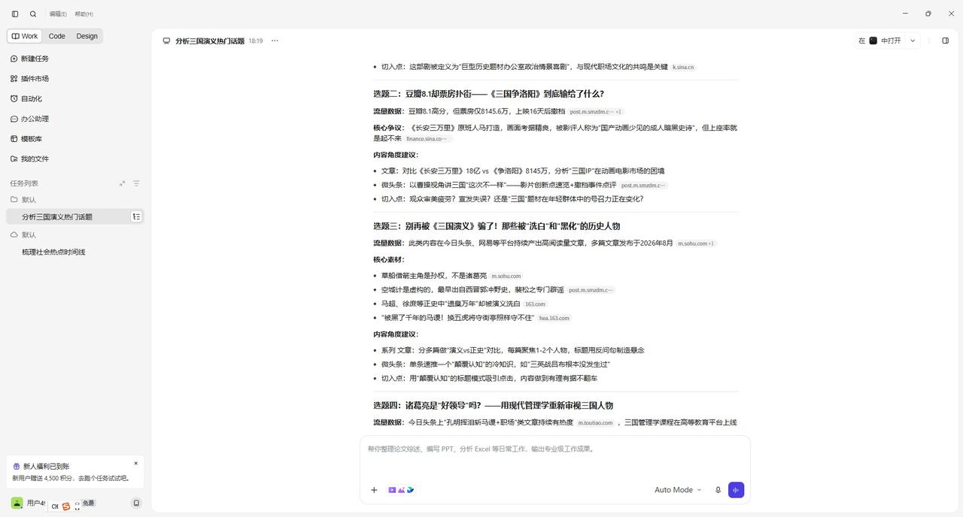Open the Auto Mode dropdown

point(678,490)
